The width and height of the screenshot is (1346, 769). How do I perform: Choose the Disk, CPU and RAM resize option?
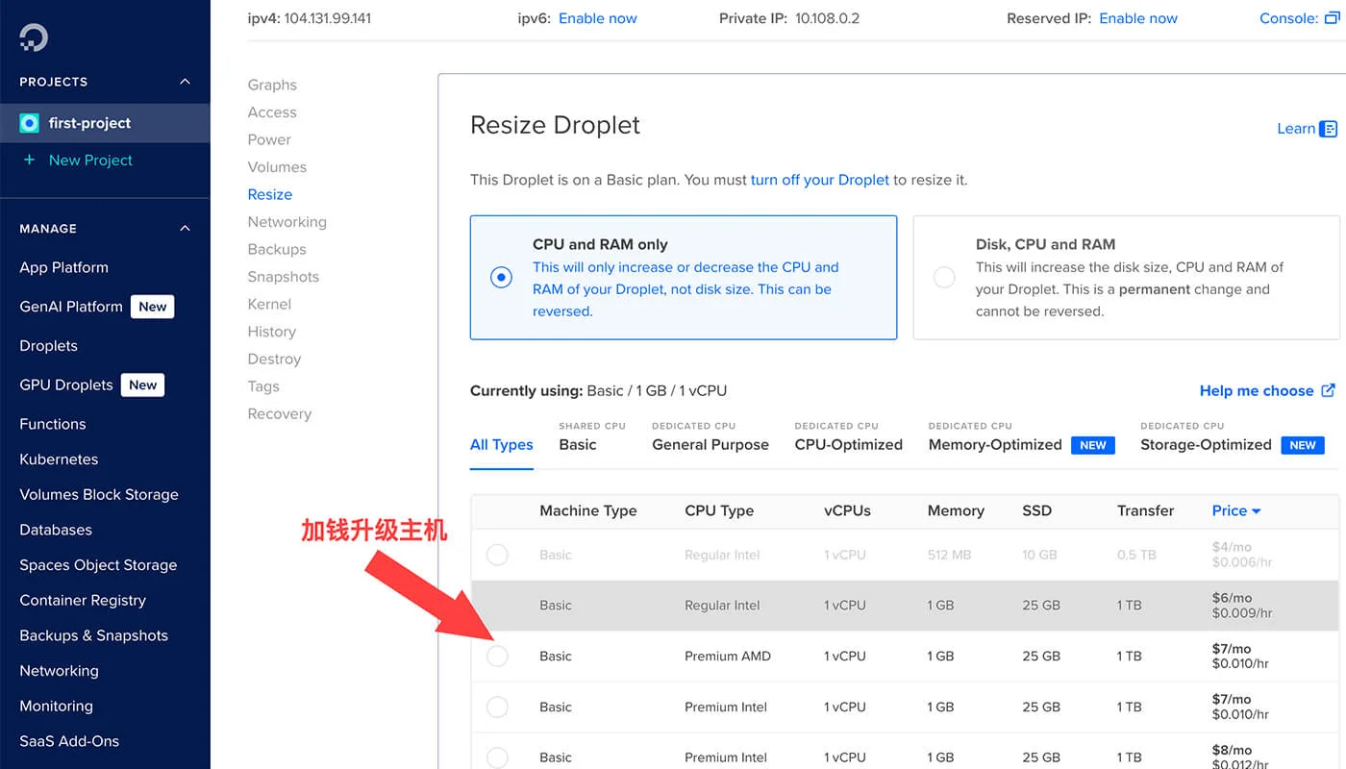943,277
